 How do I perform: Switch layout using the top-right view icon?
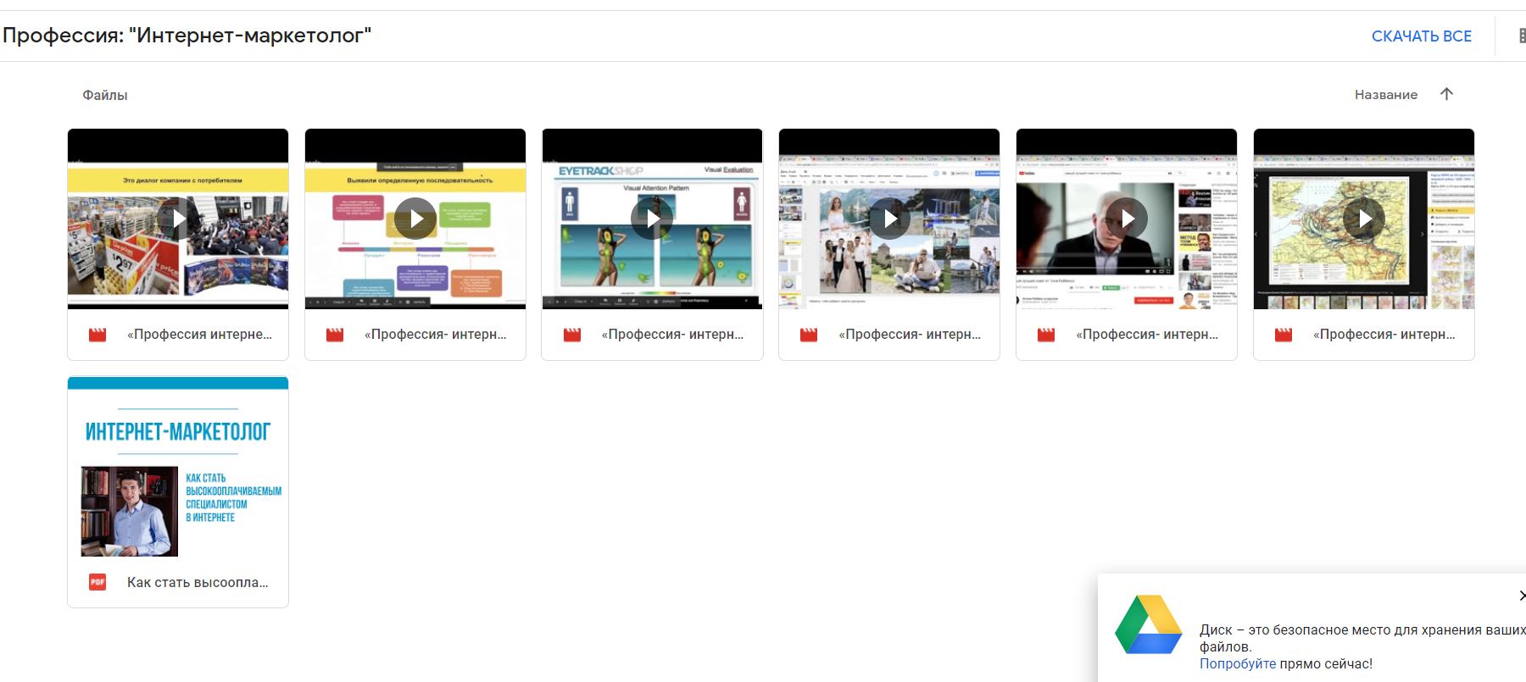point(1521,36)
